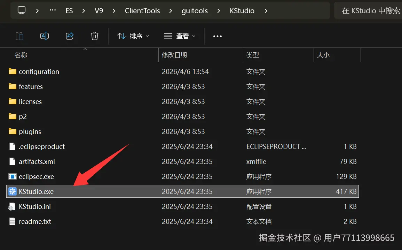Expand chevron after ES in breadcrumb
The height and width of the screenshot is (250, 402).
click(84, 11)
